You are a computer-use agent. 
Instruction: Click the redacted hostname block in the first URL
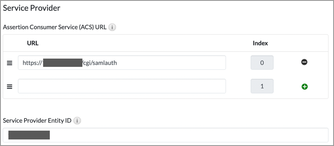tap(63, 63)
